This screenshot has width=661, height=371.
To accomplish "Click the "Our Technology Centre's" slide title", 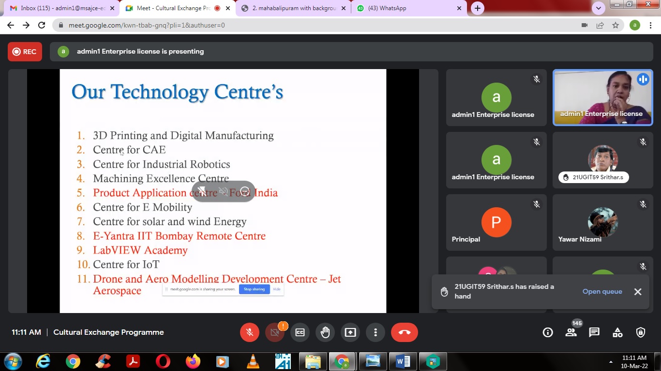I will [x=177, y=92].
